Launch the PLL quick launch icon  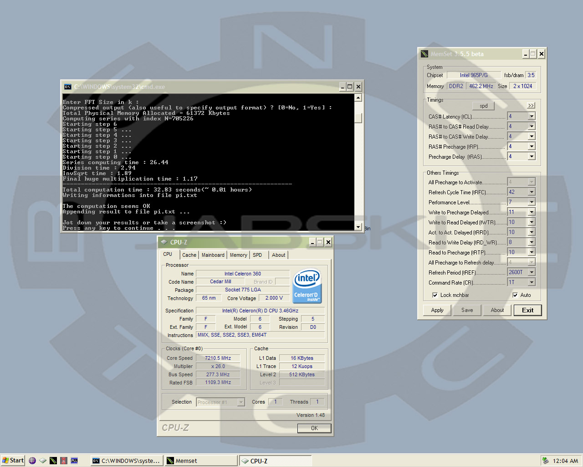pos(74,461)
